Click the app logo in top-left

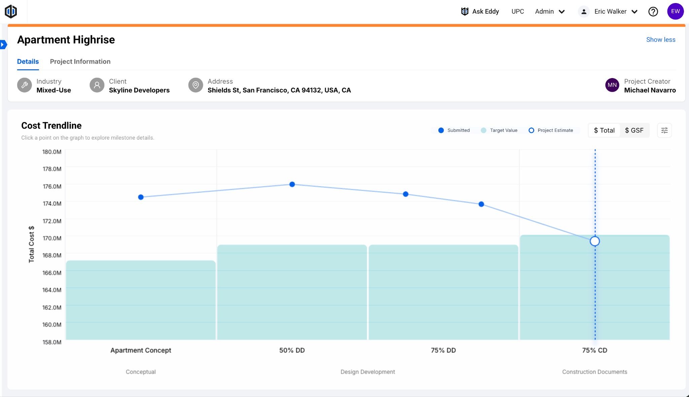tap(11, 11)
